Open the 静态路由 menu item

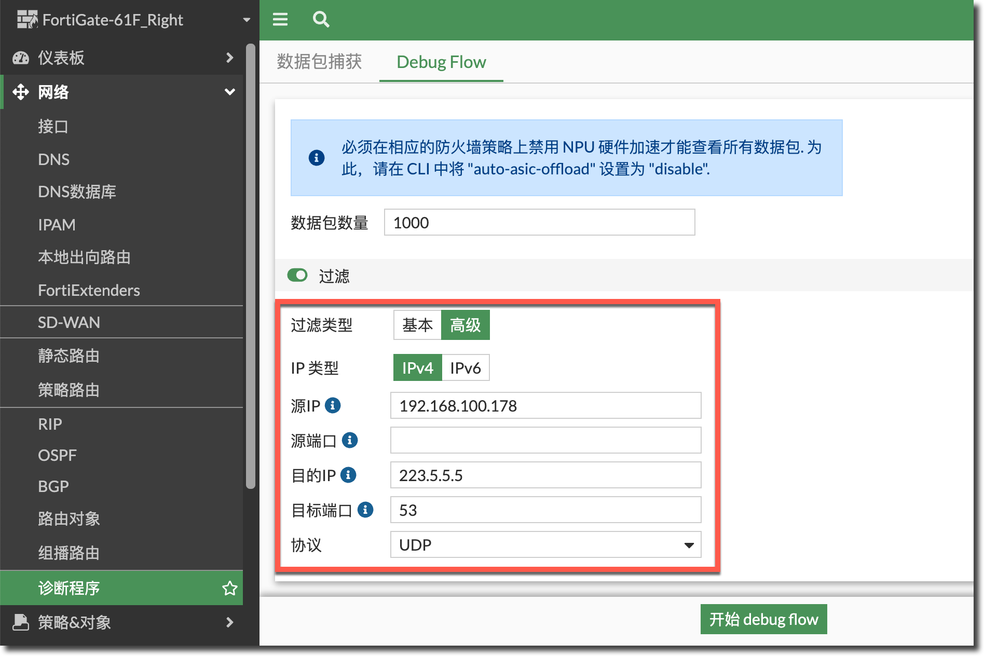click(69, 356)
